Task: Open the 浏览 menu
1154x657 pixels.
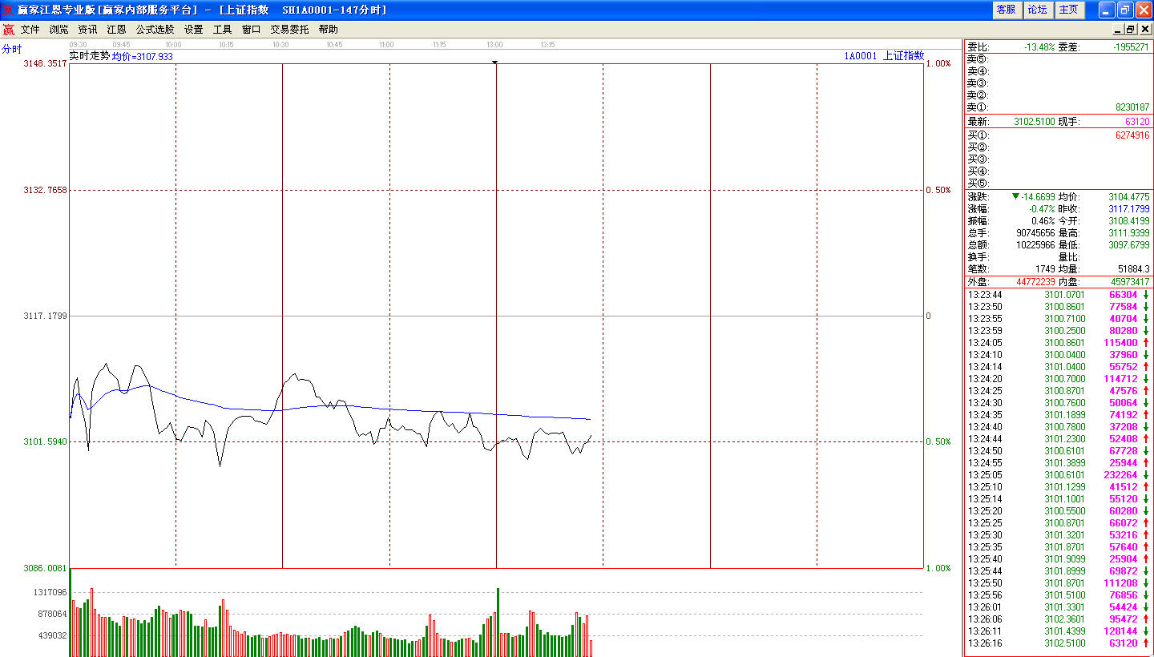Action: point(59,30)
